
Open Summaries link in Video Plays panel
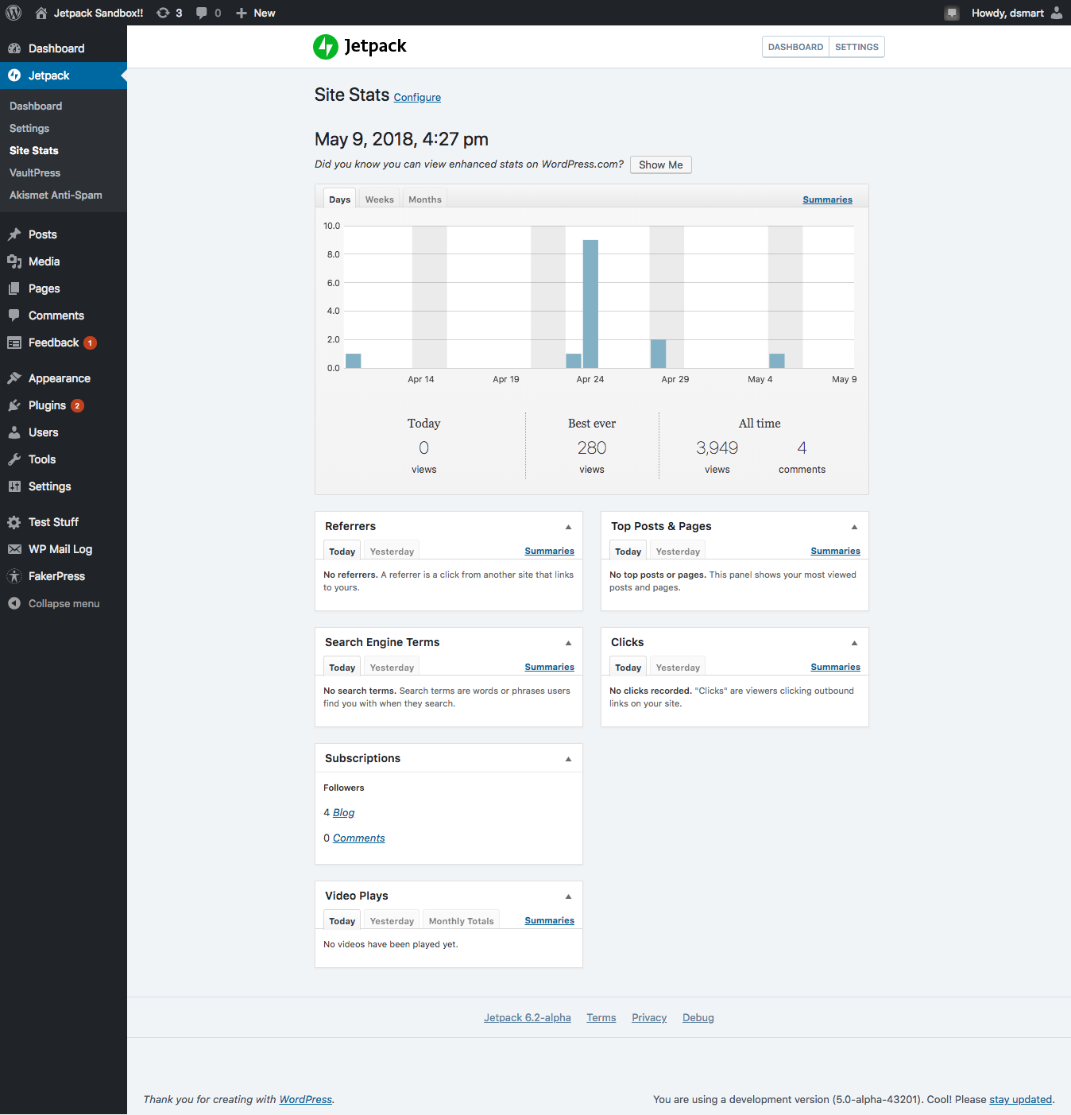click(x=549, y=920)
